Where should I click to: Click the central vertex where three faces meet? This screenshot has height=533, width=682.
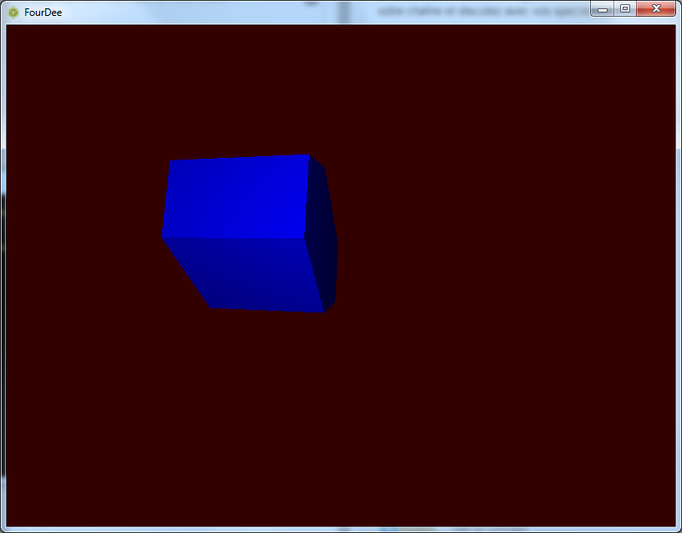pos(304,237)
